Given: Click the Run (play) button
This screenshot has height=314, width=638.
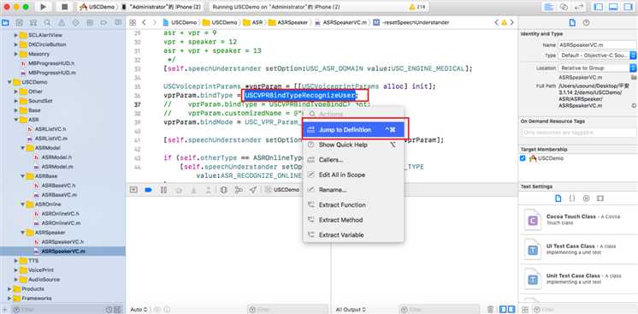Looking at the screenshot, I should [44, 7].
